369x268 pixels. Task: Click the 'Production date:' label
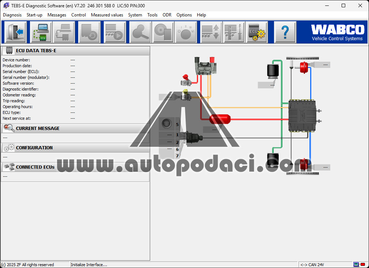coord(17,66)
